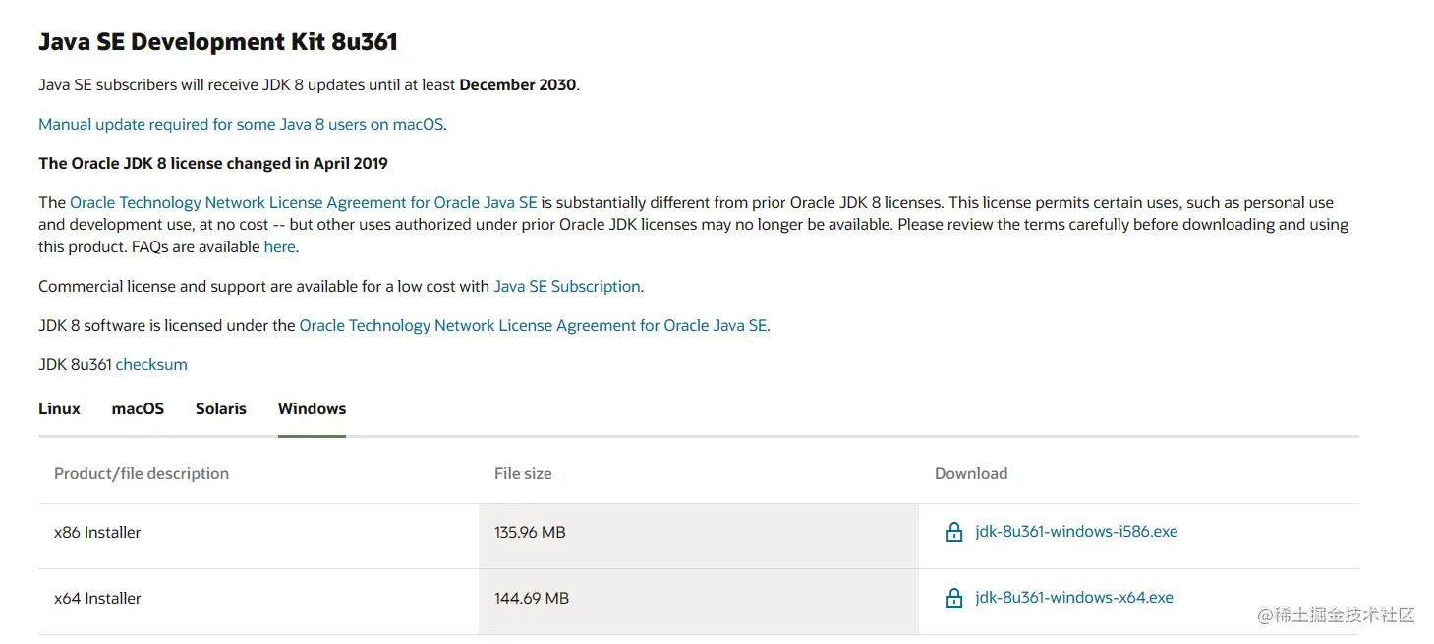Click the JDK 8u361 checksum link

151,365
